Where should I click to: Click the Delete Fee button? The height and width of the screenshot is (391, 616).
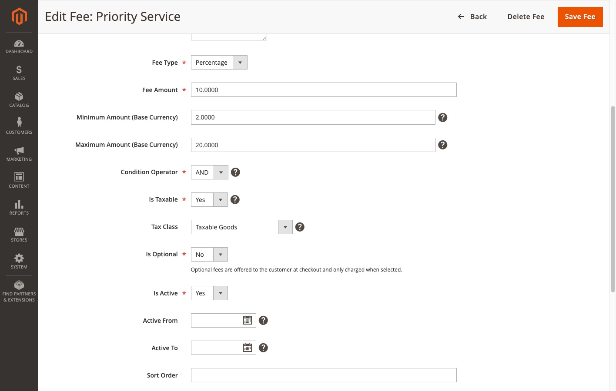[x=526, y=17]
